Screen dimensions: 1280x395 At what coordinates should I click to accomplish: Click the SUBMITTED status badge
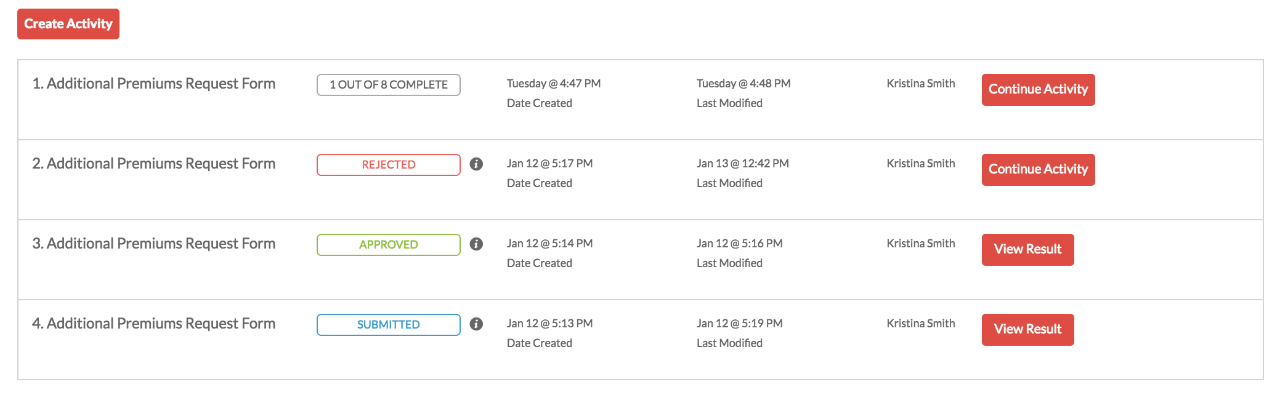(x=389, y=325)
